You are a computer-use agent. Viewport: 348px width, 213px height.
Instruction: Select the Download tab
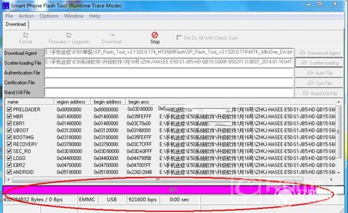coord(16,24)
